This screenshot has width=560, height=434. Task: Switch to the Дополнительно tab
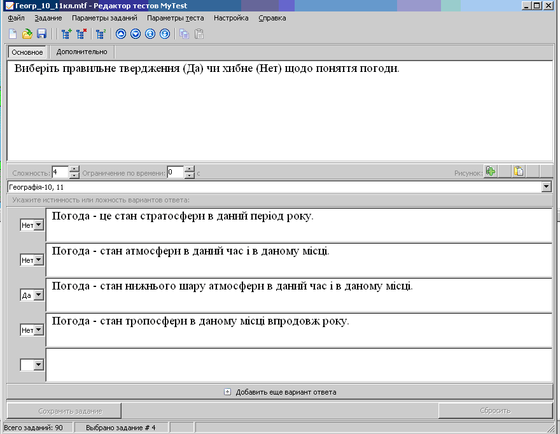pyautogui.click(x=82, y=52)
